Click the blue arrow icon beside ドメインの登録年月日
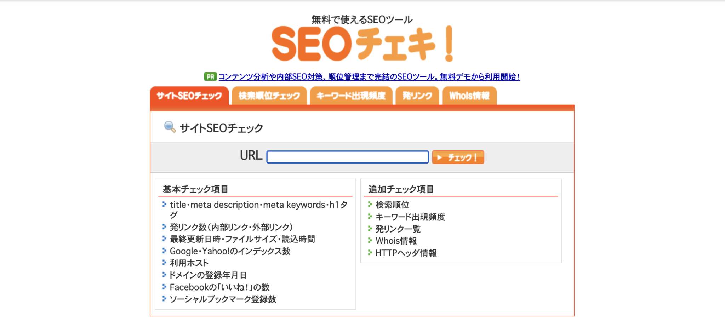The width and height of the screenshot is (725, 327). tap(164, 275)
